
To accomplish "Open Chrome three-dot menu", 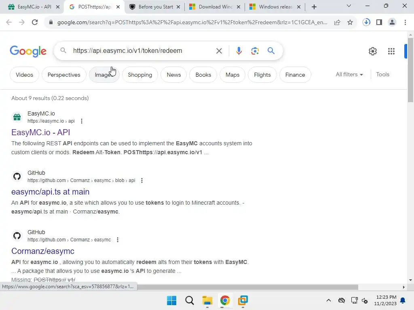I will tap(405, 23).
